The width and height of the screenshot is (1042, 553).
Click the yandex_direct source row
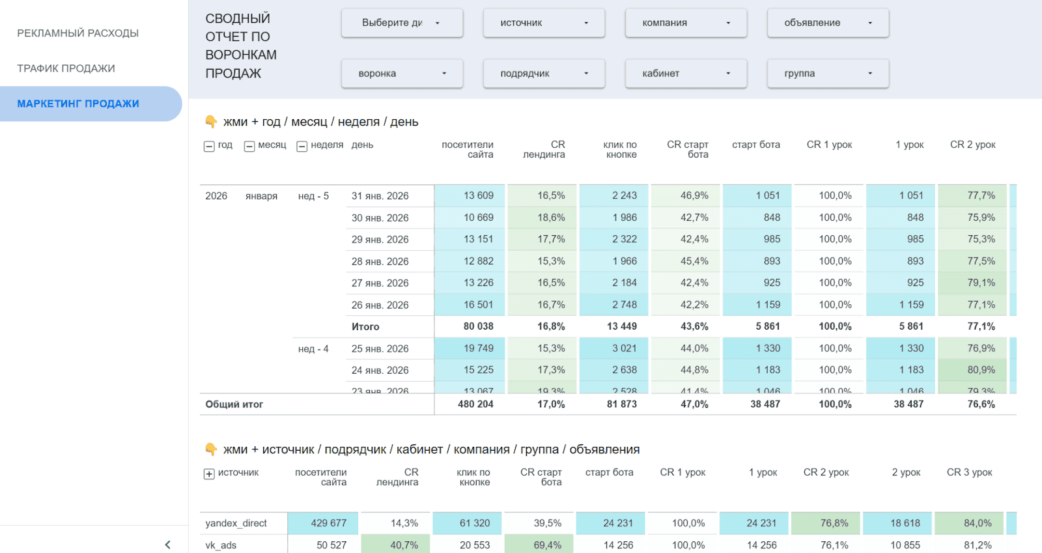pyautogui.click(x=236, y=523)
